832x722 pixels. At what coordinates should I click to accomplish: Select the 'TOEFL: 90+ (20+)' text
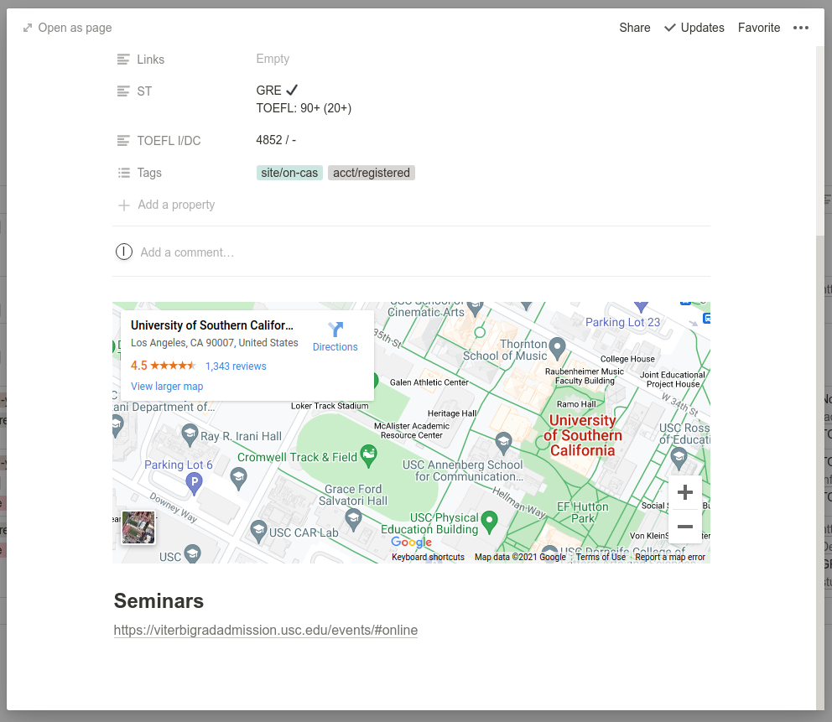pyautogui.click(x=304, y=108)
